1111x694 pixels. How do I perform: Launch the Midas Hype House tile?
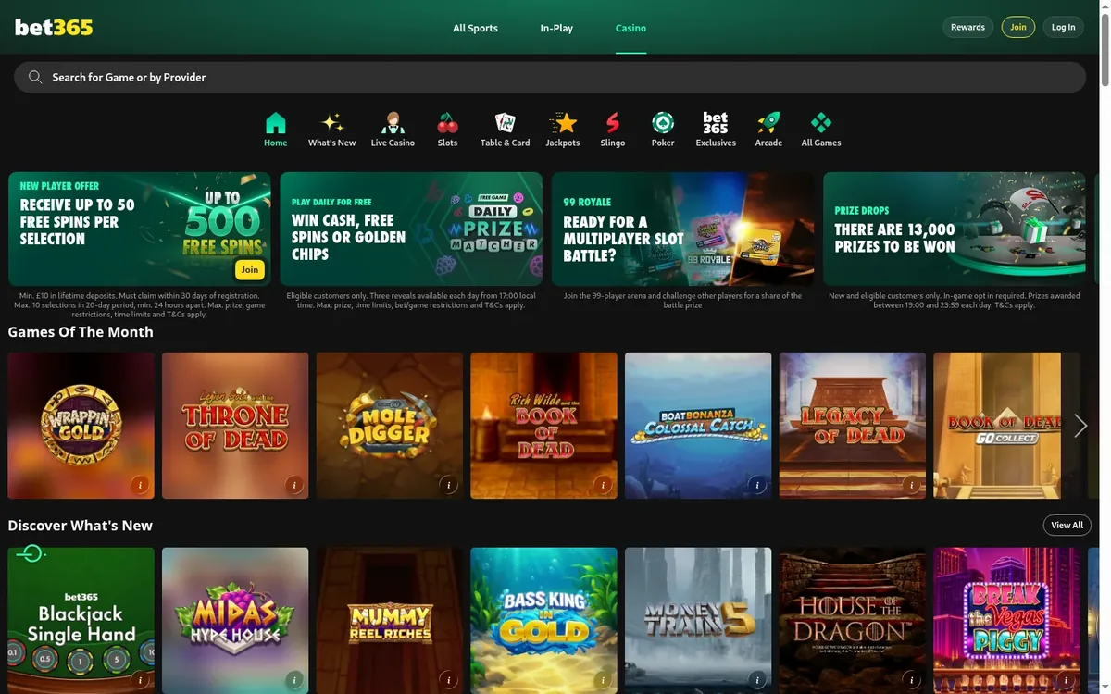coord(235,621)
